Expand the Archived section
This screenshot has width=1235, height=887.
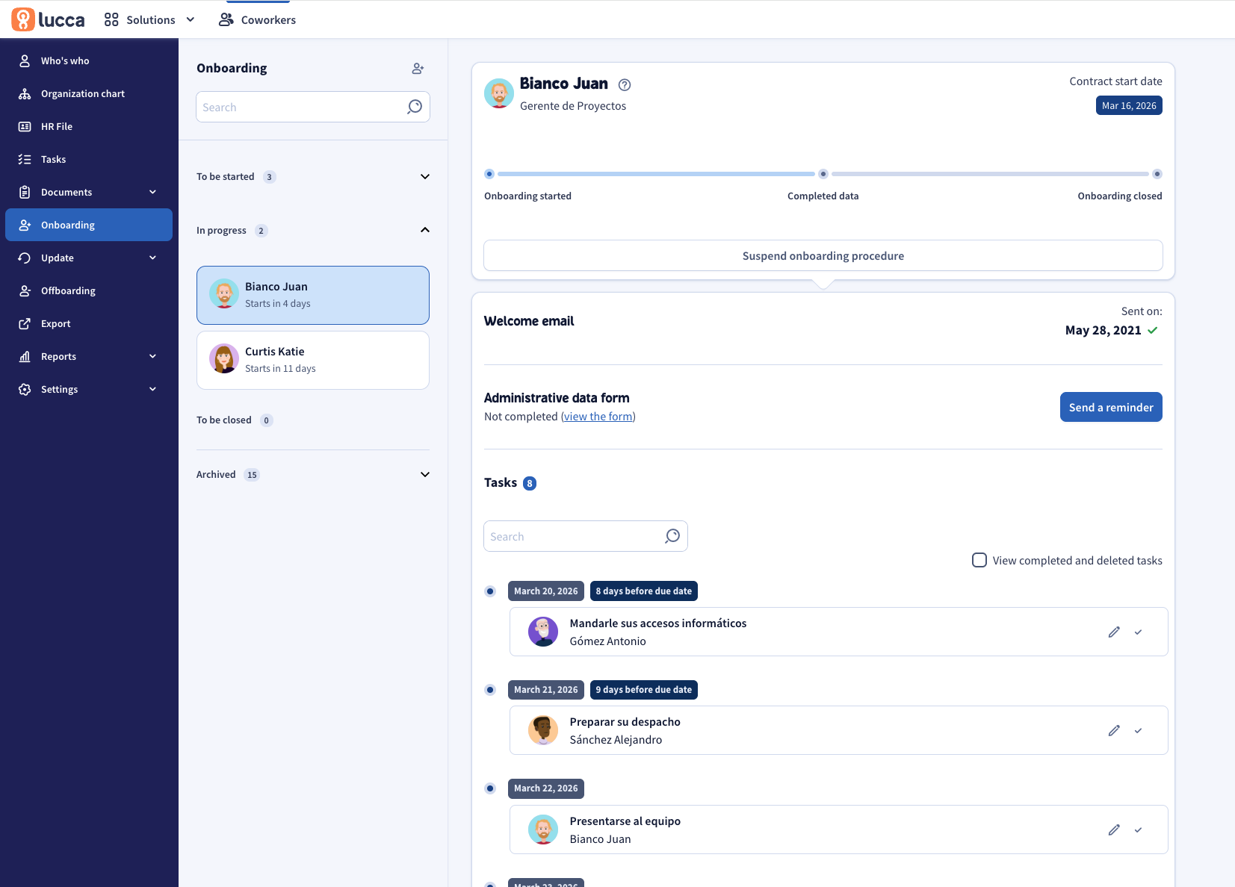coord(425,474)
